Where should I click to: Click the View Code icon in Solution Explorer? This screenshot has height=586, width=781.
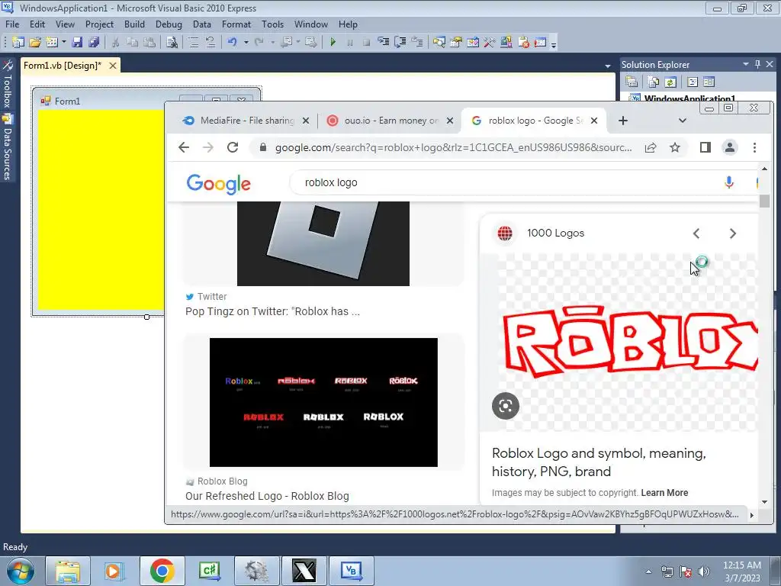point(693,82)
